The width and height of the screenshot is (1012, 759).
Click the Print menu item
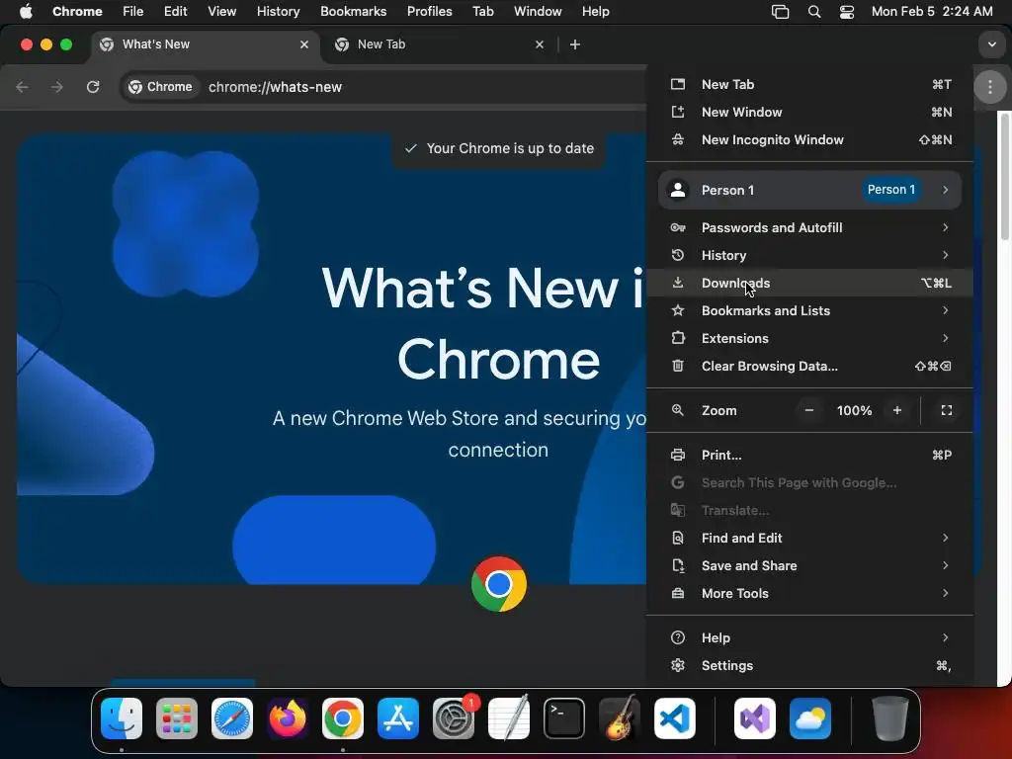(x=810, y=456)
